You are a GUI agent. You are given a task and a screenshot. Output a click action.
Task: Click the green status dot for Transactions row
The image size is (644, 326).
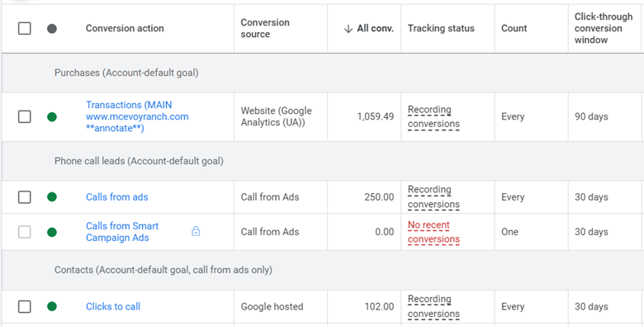point(52,117)
